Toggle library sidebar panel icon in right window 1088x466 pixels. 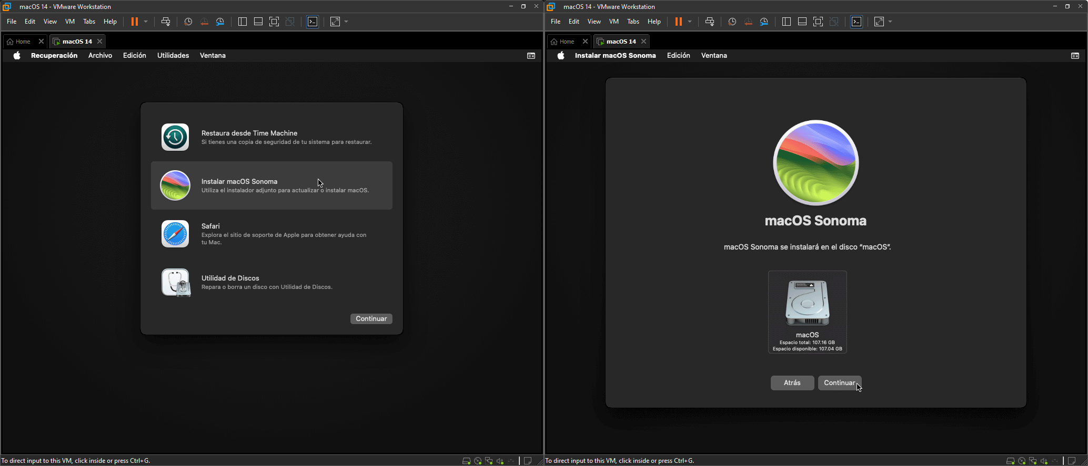pos(787,22)
